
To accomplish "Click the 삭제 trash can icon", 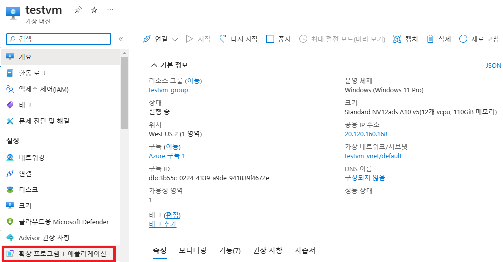I will click(430, 39).
